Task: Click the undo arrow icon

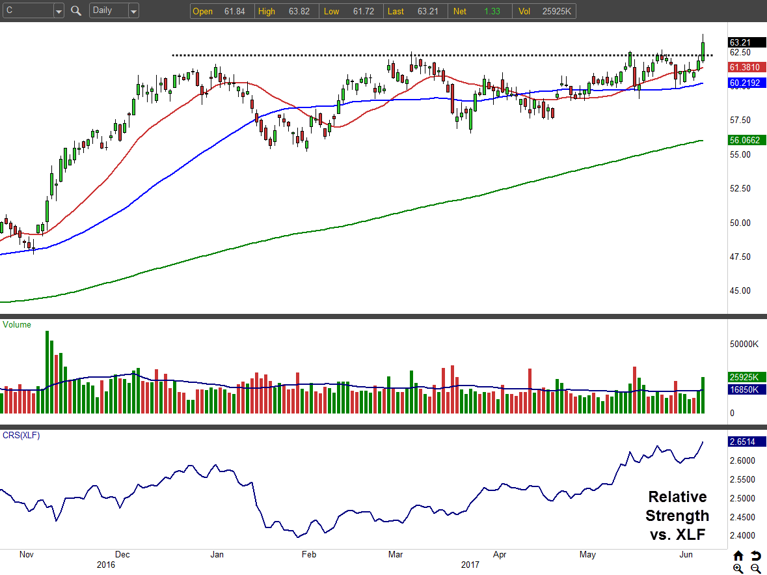Action: (x=755, y=555)
